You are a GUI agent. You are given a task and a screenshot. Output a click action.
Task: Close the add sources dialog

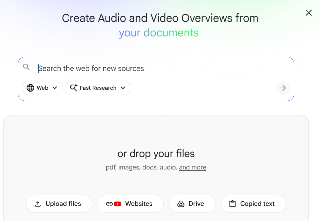(308, 13)
